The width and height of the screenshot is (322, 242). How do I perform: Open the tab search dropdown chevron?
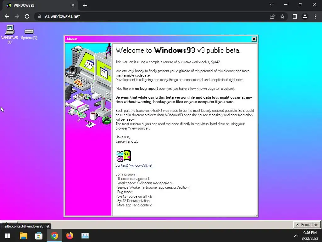(271, 4)
